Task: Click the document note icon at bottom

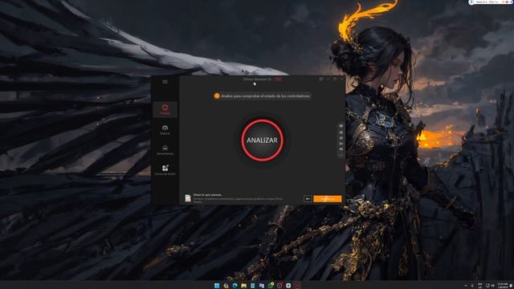Action: (188, 198)
